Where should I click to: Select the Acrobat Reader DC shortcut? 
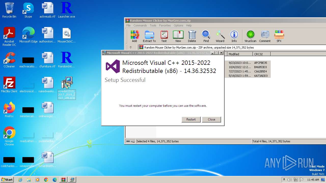pos(9,37)
